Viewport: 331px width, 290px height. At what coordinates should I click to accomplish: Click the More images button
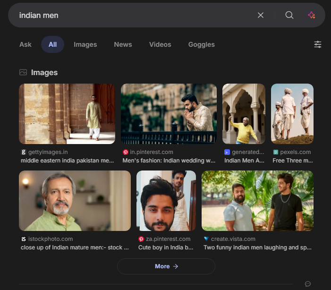pos(166,266)
